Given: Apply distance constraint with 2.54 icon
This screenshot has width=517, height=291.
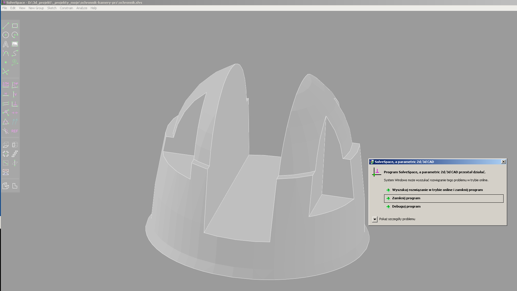Looking at the screenshot, I should tap(6, 85).
